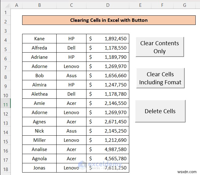Select the cell containing Jonas
Image resolution: width=200 pixels, height=175 pixels.
click(x=39, y=168)
